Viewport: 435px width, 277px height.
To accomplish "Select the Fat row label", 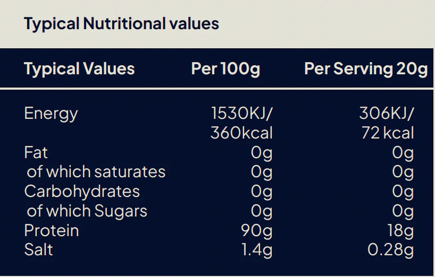I will click(x=36, y=153).
